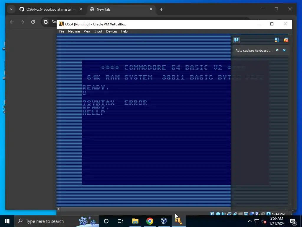This screenshot has width=302, height=227.
Task: Open the Help menu in VirtualBox
Action: click(124, 31)
